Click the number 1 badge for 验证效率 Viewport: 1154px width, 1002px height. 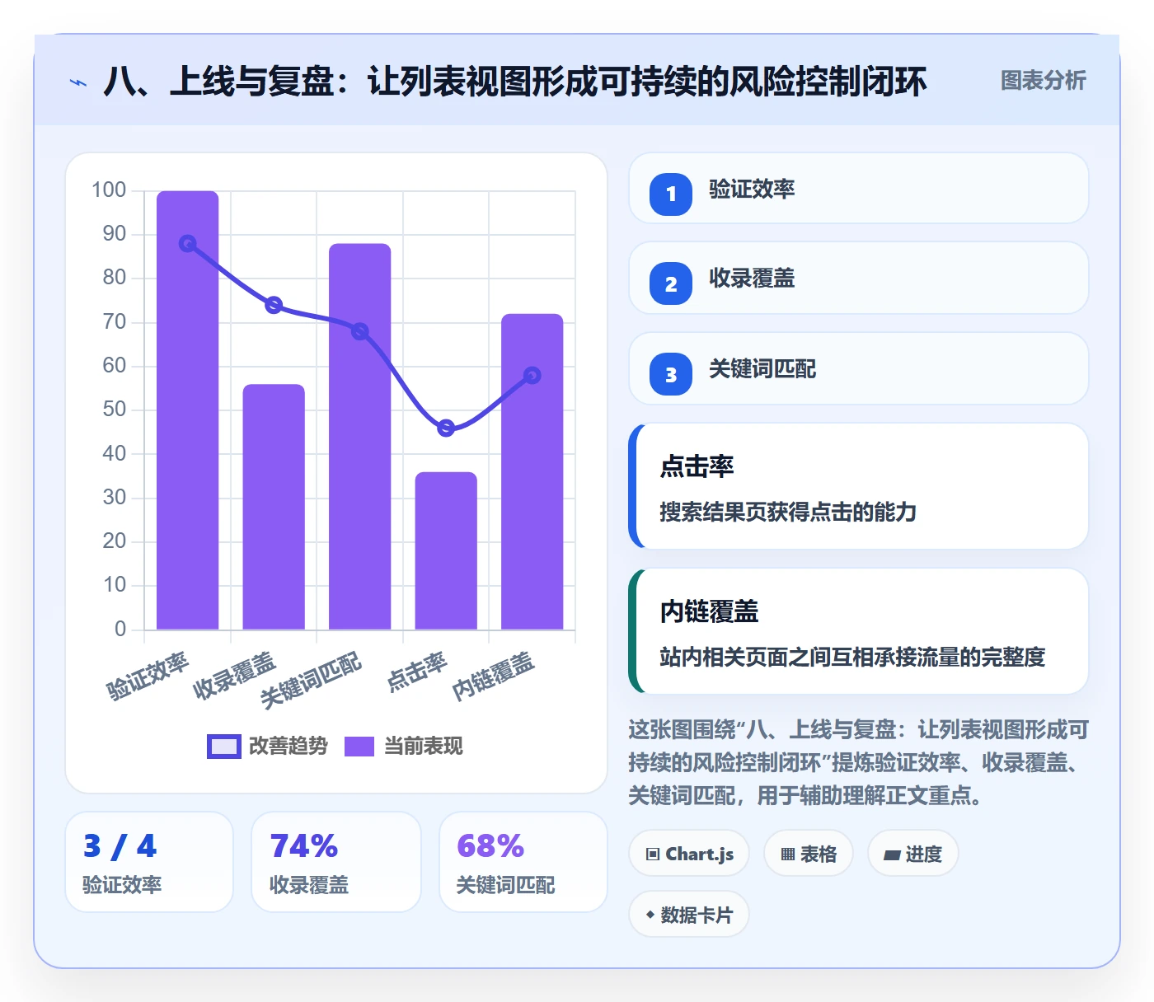click(671, 194)
